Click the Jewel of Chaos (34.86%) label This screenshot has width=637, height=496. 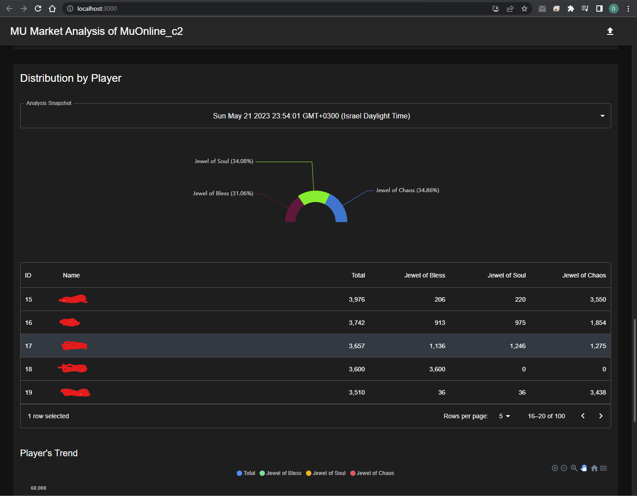[x=407, y=190]
